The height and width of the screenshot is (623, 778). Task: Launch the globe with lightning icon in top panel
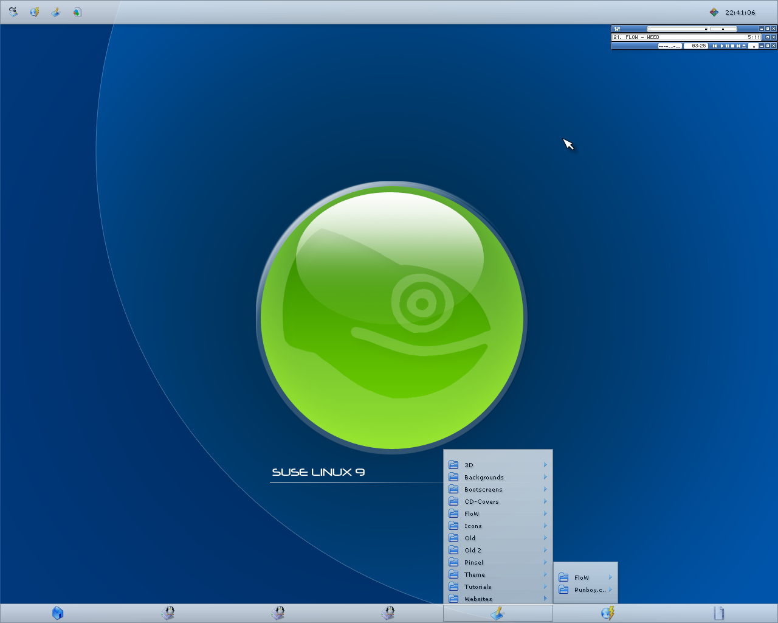35,12
